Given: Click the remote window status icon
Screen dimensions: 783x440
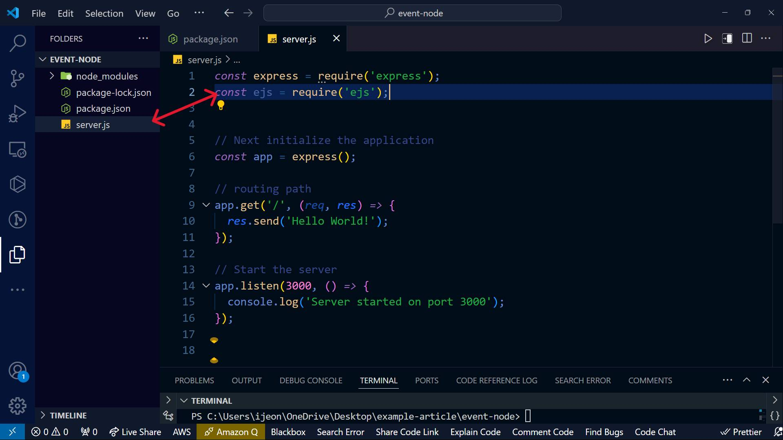Looking at the screenshot, I should click(x=12, y=432).
